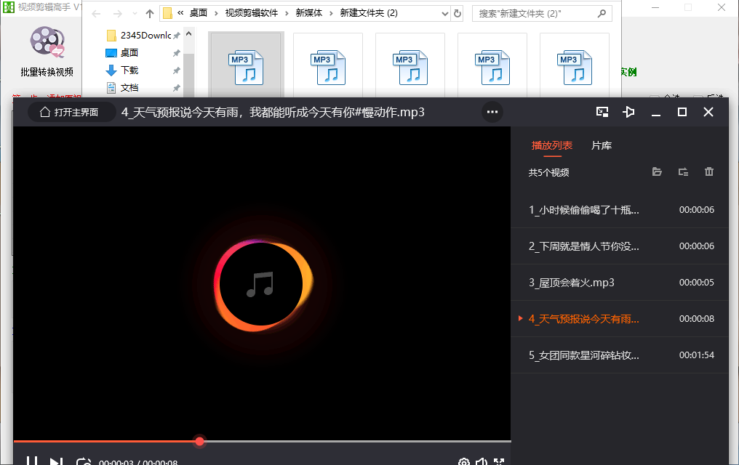The height and width of the screenshot is (465, 739).
Task: Expand the chevron after 新媒体 breadcrumb
Action: pos(331,13)
